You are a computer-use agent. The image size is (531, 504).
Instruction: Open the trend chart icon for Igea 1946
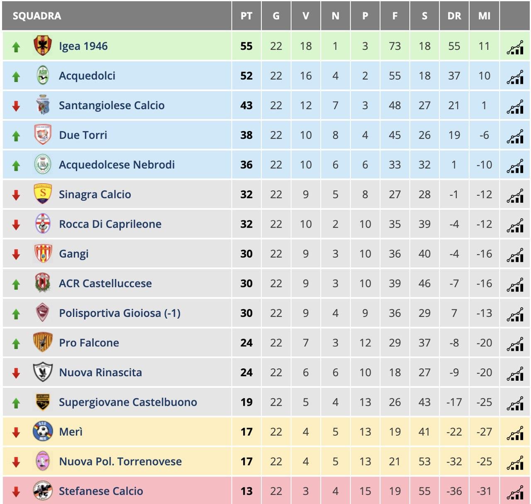515,47
